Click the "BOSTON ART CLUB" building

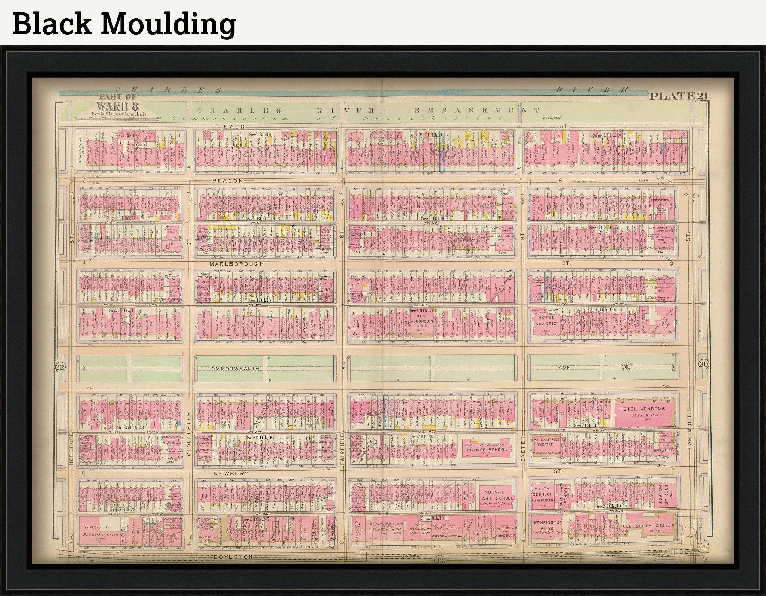pyautogui.click(x=664, y=495)
